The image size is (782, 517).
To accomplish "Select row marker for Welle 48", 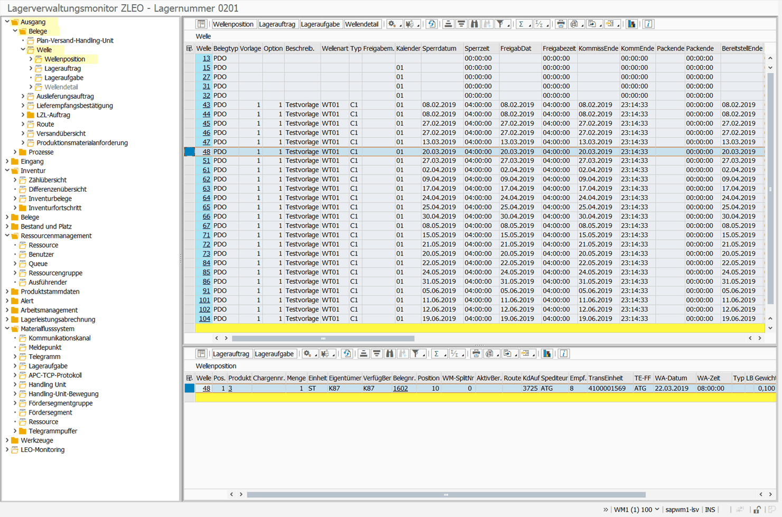I will click(189, 152).
